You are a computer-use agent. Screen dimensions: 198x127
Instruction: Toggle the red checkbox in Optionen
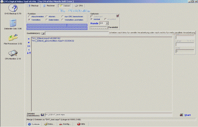[118, 16]
